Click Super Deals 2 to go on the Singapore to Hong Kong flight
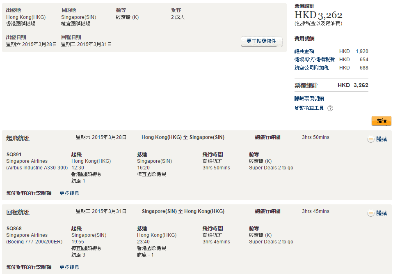Image resolution: width=393 pixels, height=280 pixels. click(271, 242)
